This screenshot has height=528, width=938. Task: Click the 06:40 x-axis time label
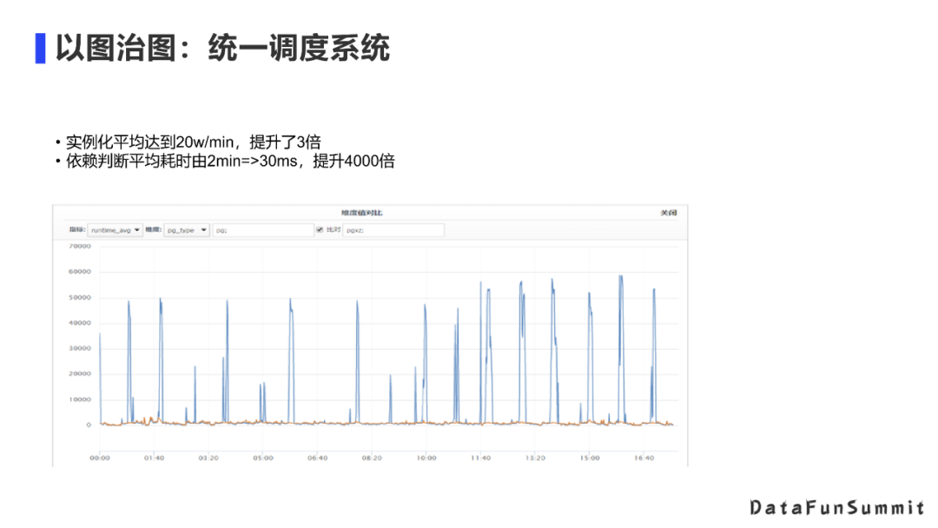click(x=317, y=458)
